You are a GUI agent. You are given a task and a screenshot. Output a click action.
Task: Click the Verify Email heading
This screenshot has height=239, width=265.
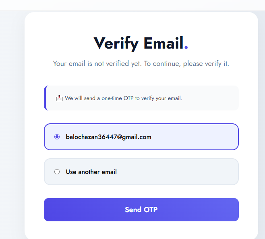coord(141,43)
